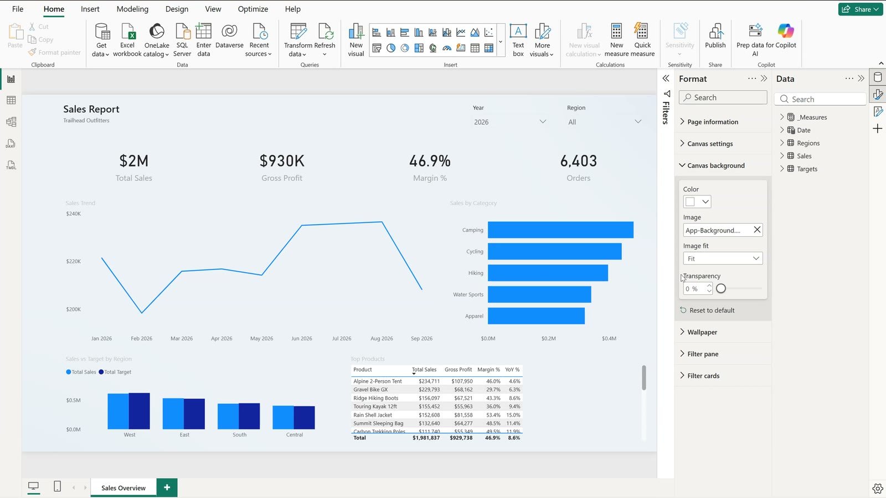886x498 pixels.
Task: Switch to mobile layout icon
Action: [x=57, y=486]
